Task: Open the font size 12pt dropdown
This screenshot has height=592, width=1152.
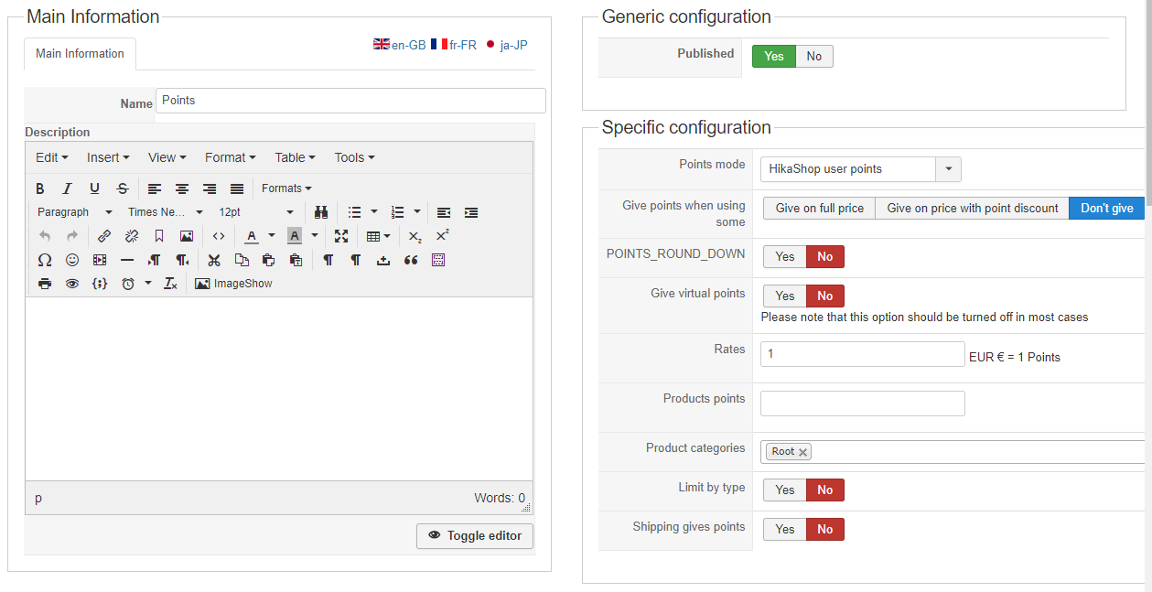Action: [x=256, y=212]
